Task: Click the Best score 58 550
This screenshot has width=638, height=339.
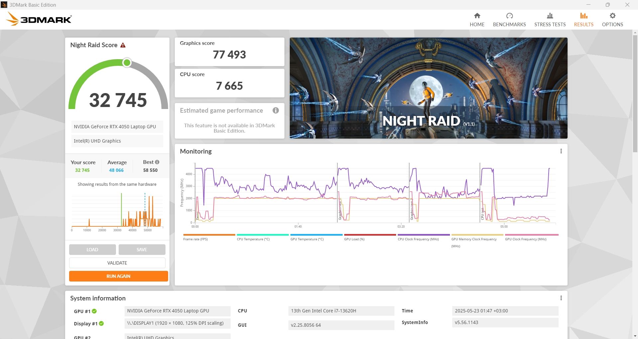Action: [x=151, y=170]
